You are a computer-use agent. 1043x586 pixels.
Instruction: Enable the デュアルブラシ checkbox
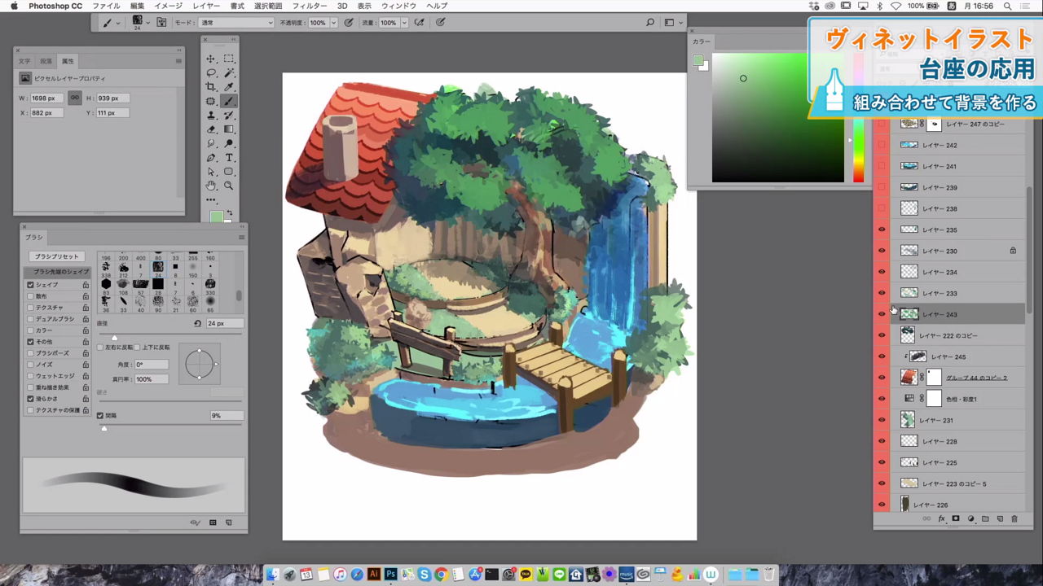click(30, 319)
